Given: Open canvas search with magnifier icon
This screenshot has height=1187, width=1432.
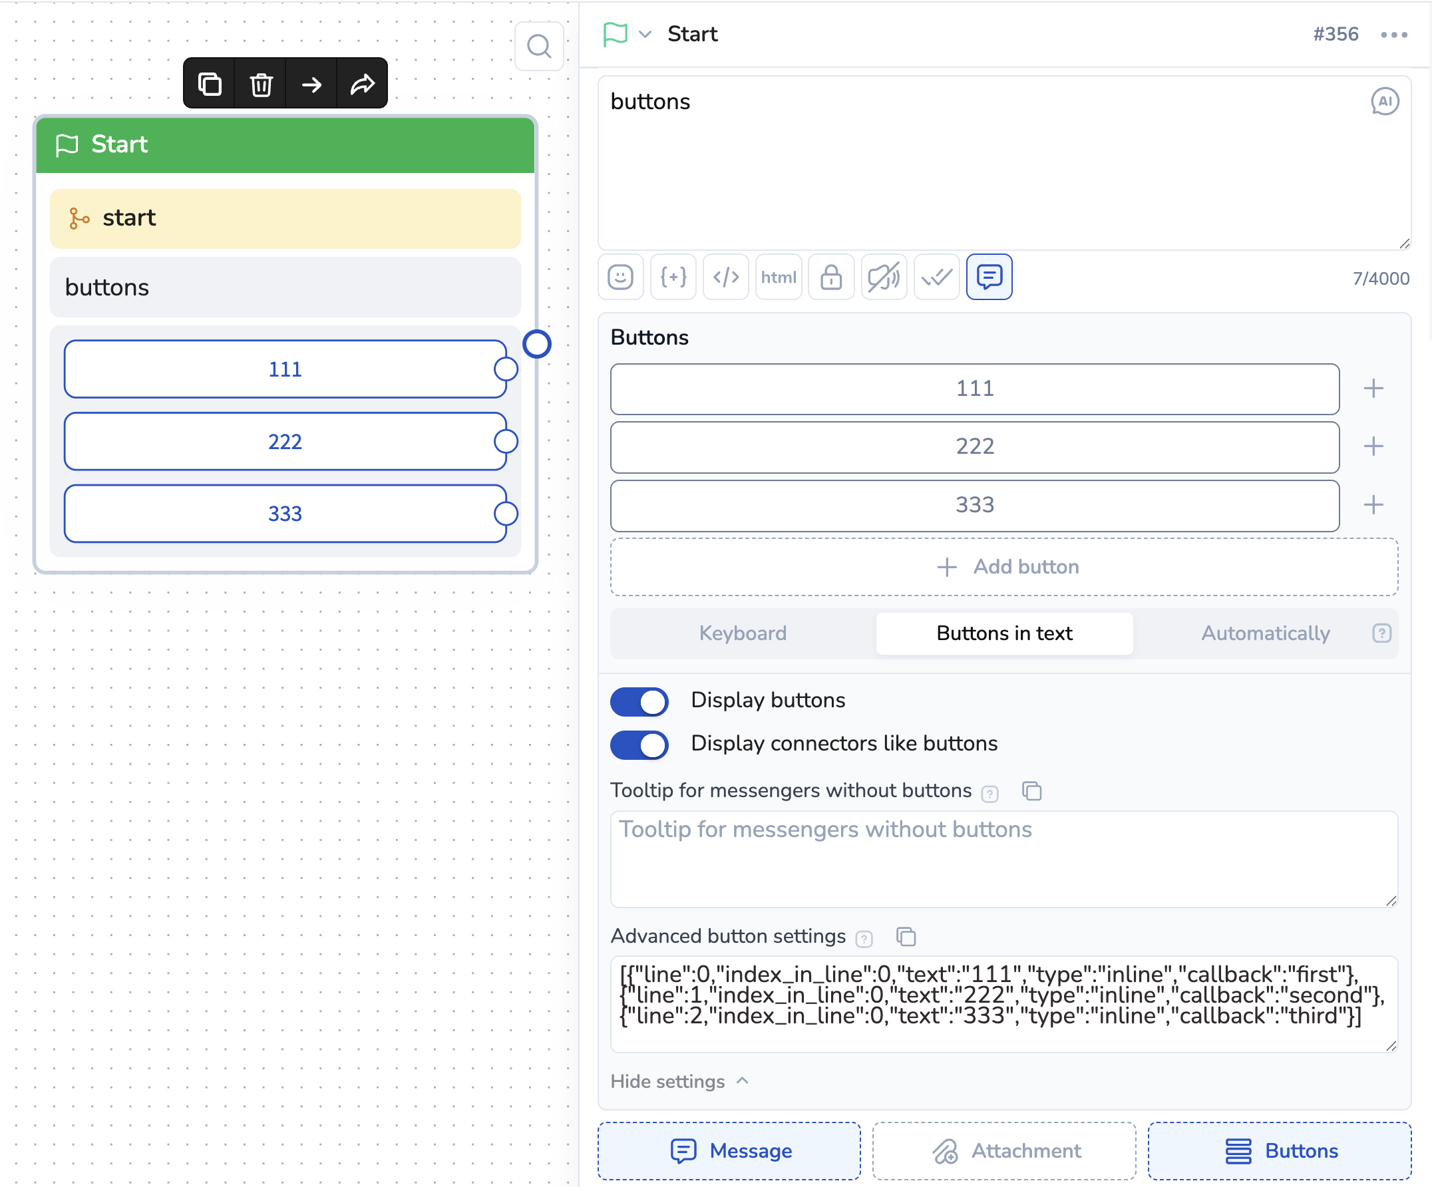Looking at the screenshot, I should [x=539, y=47].
